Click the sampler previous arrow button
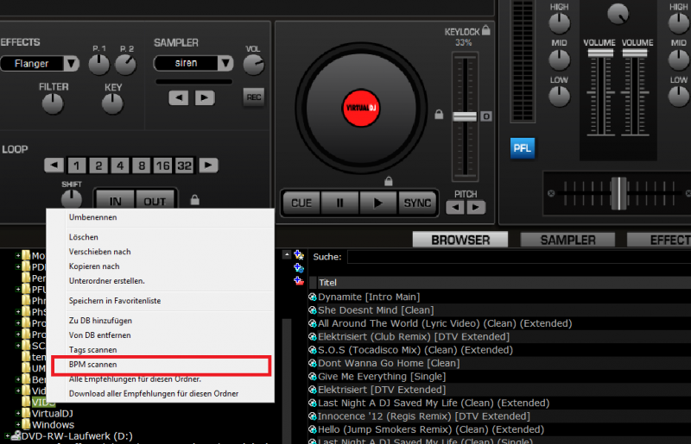The image size is (691, 444). coord(179,97)
